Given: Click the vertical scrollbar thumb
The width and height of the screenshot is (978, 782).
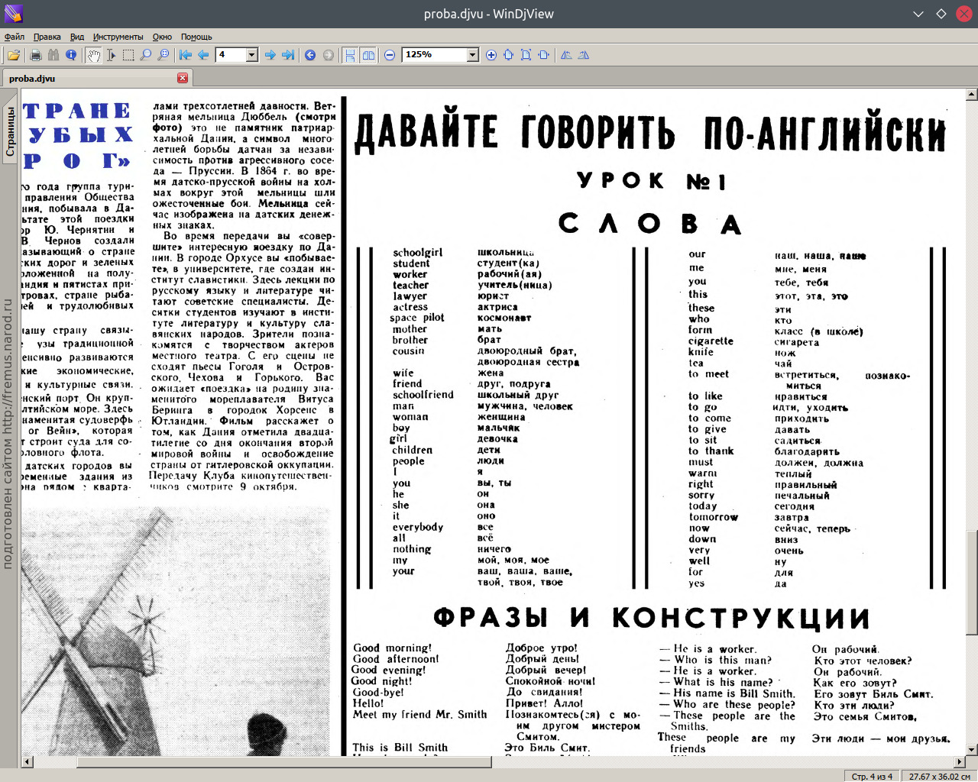Looking at the screenshot, I should tap(972, 582).
